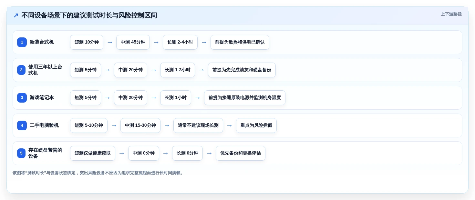The image size is (475, 200).
Task: Select 中测 20分钟 in 使用三年以上台式机 row
Action: 130,70
